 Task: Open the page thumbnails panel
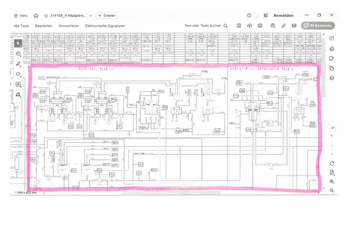[x=332, y=68]
